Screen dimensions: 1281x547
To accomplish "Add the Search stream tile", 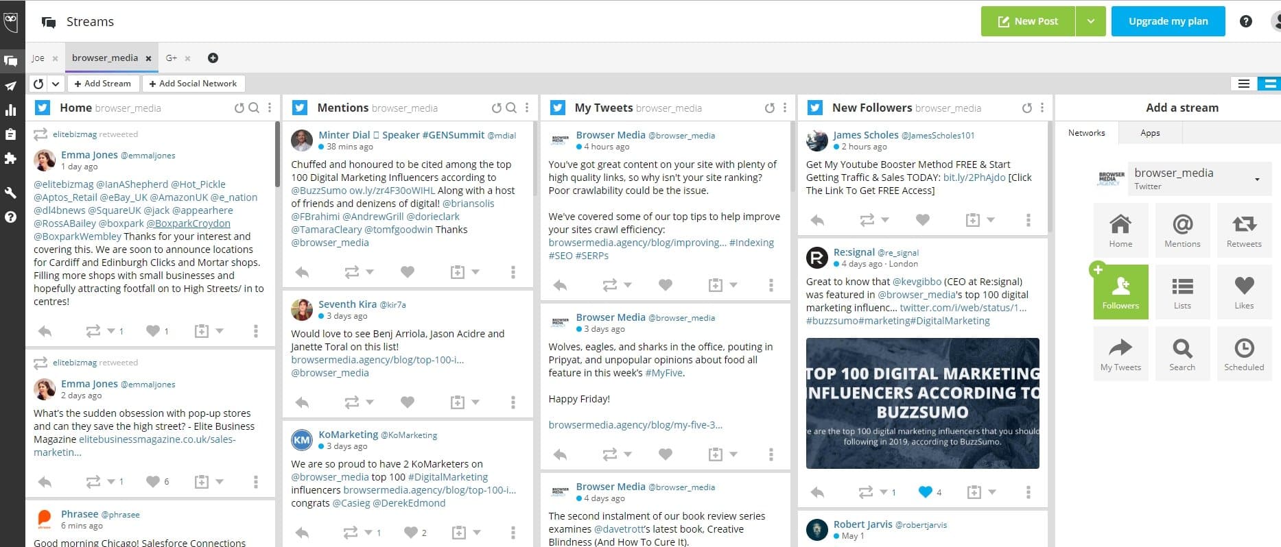I will point(1182,354).
